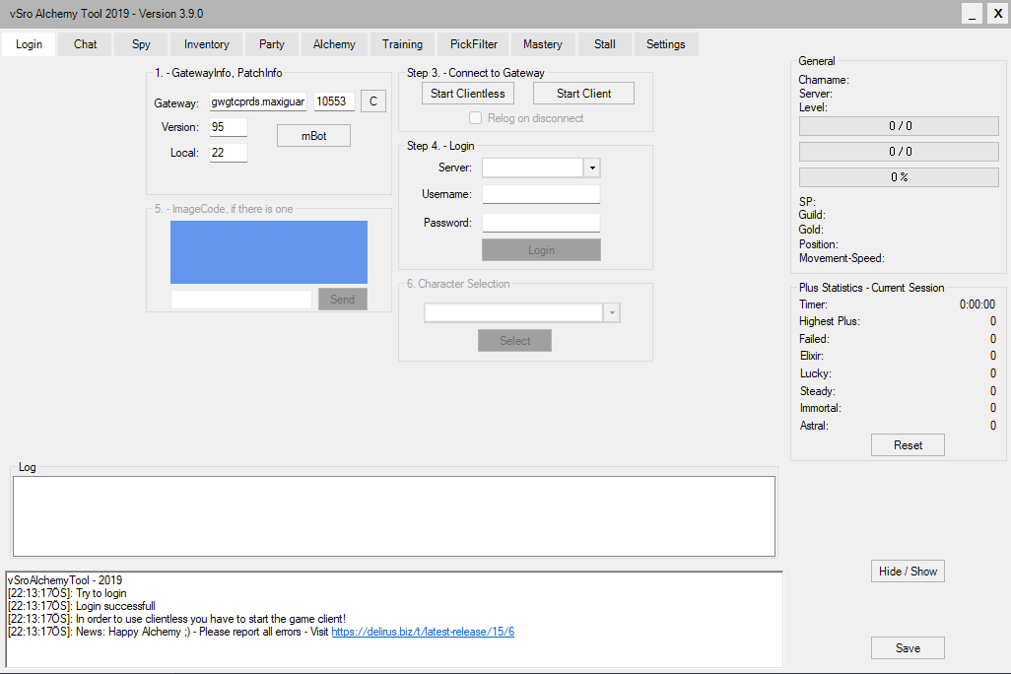Screen dimensions: 1011x674
Task: Click the small C button next to port
Action: coord(373,101)
